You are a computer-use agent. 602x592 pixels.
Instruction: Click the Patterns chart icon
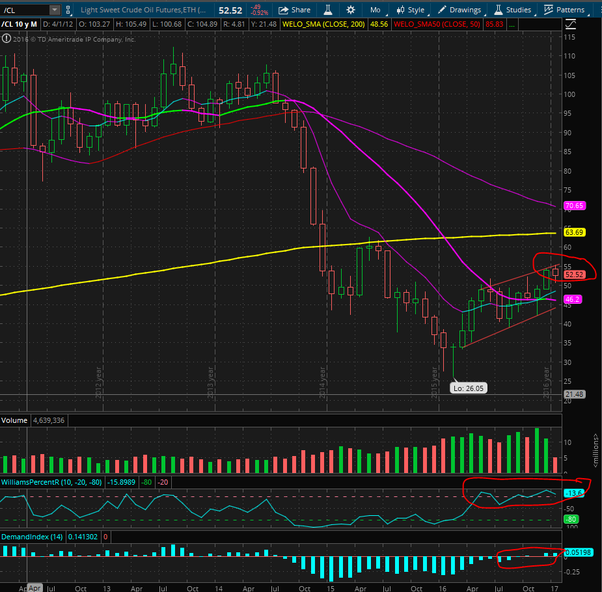coord(549,10)
